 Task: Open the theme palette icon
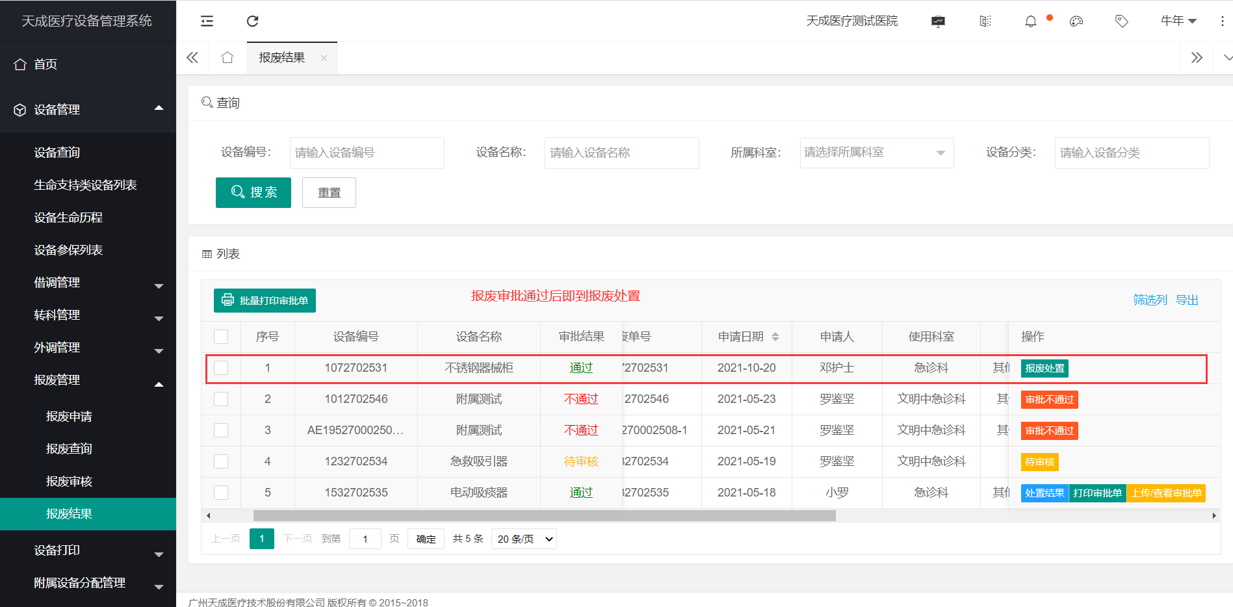pyautogui.click(x=1076, y=21)
